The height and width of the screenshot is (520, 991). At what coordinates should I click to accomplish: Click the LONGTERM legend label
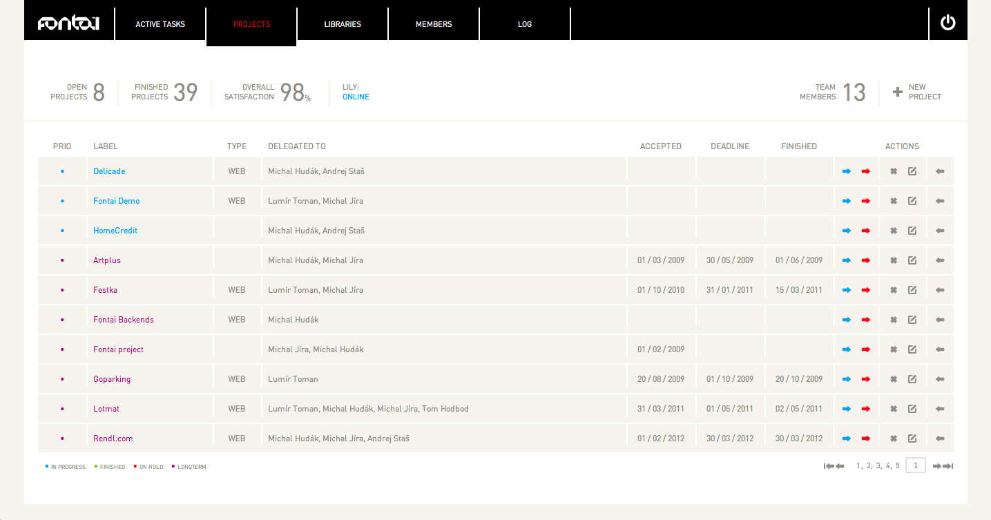pyautogui.click(x=191, y=468)
